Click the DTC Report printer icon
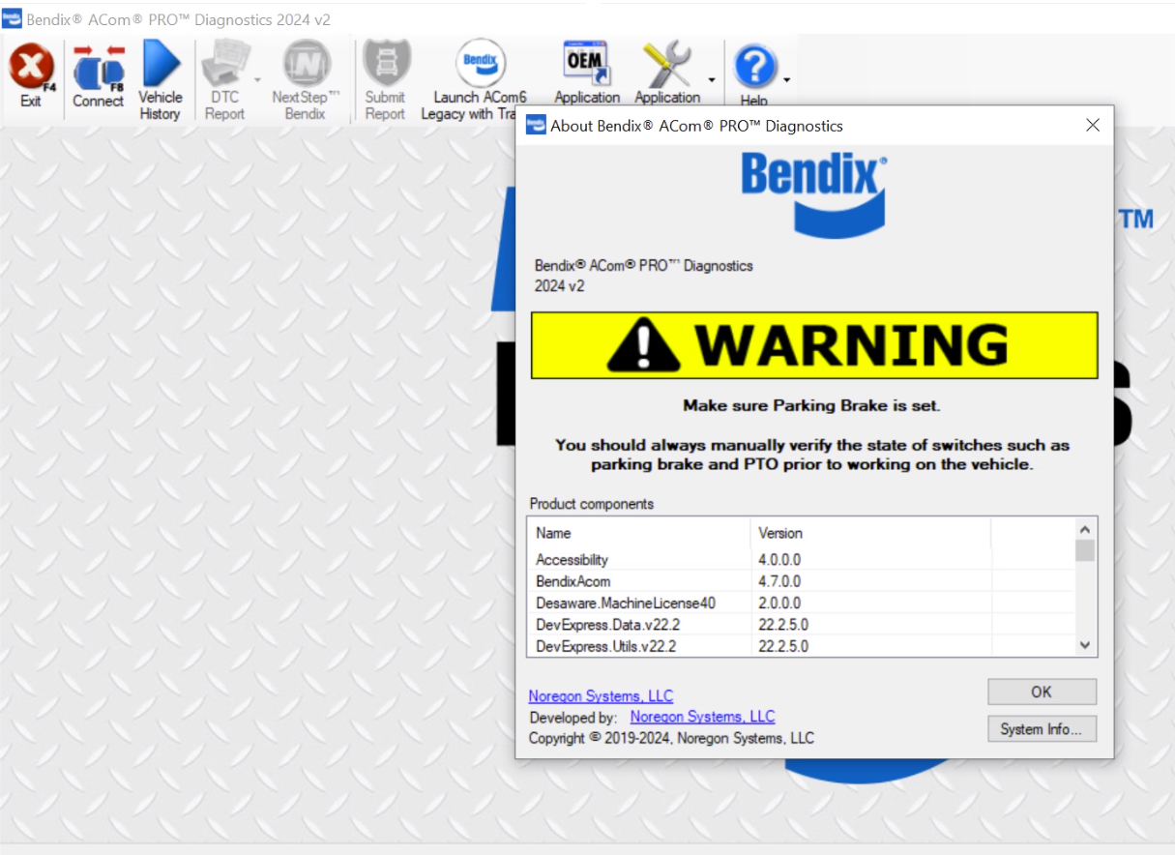 click(x=225, y=65)
